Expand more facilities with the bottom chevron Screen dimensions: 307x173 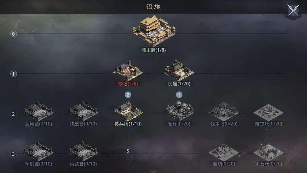[154, 171]
